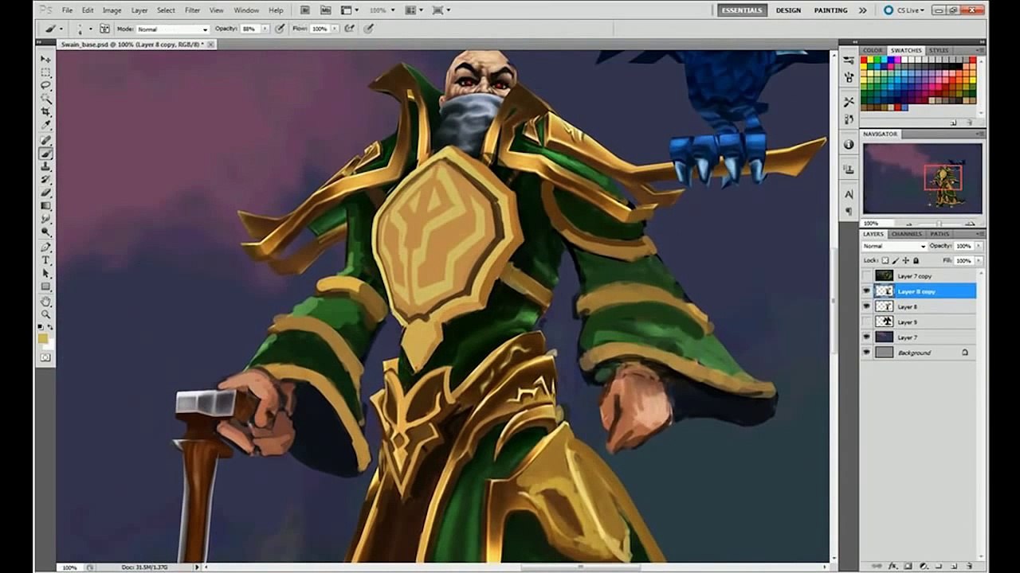The width and height of the screenshot is (1020, 573).
Task: Select the Quick Selection tool
Action: (x=46, y=98)
